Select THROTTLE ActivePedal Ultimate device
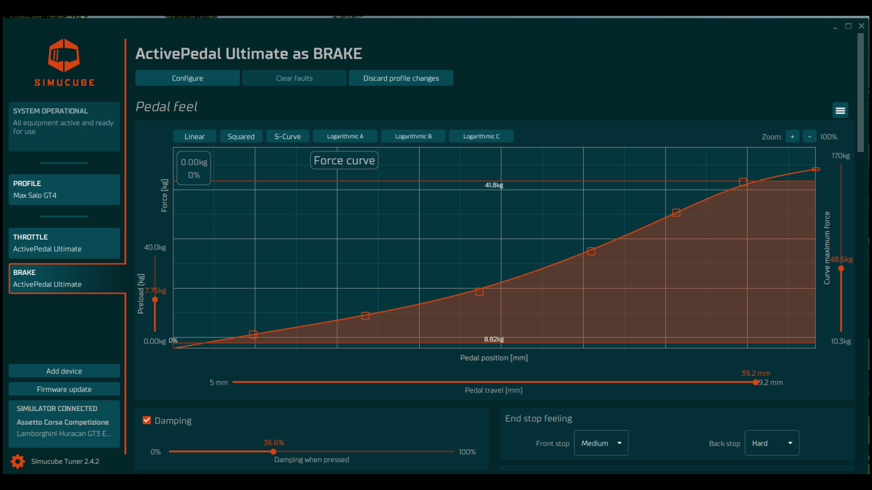This screenshot has width=872, height=490. click(x=64, y=243)
